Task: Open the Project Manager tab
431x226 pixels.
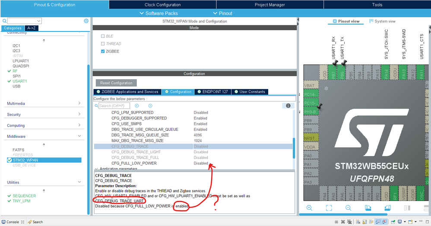Action: [x=269, y=5]
